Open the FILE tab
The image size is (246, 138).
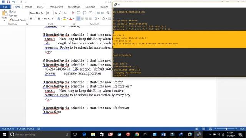click(5, 7)
